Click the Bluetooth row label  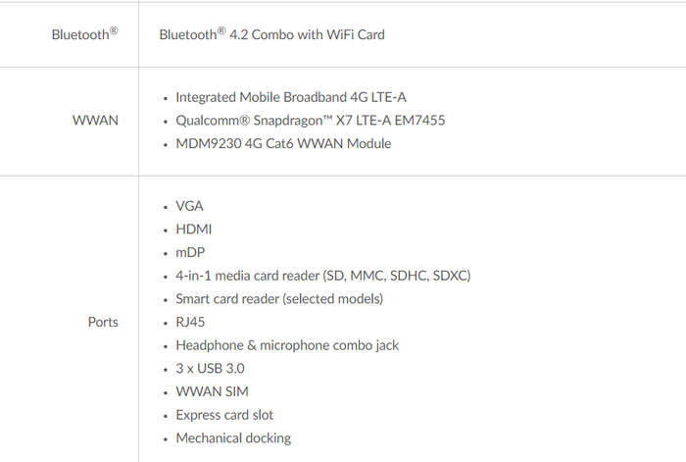(84, 33)
